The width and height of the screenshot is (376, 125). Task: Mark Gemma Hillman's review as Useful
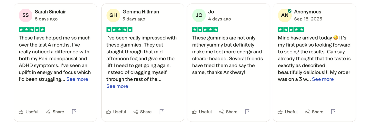(x=116, y=112)
